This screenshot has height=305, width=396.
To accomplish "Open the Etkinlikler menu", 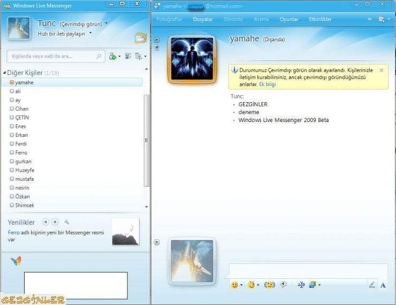I will tap(320, 19).
